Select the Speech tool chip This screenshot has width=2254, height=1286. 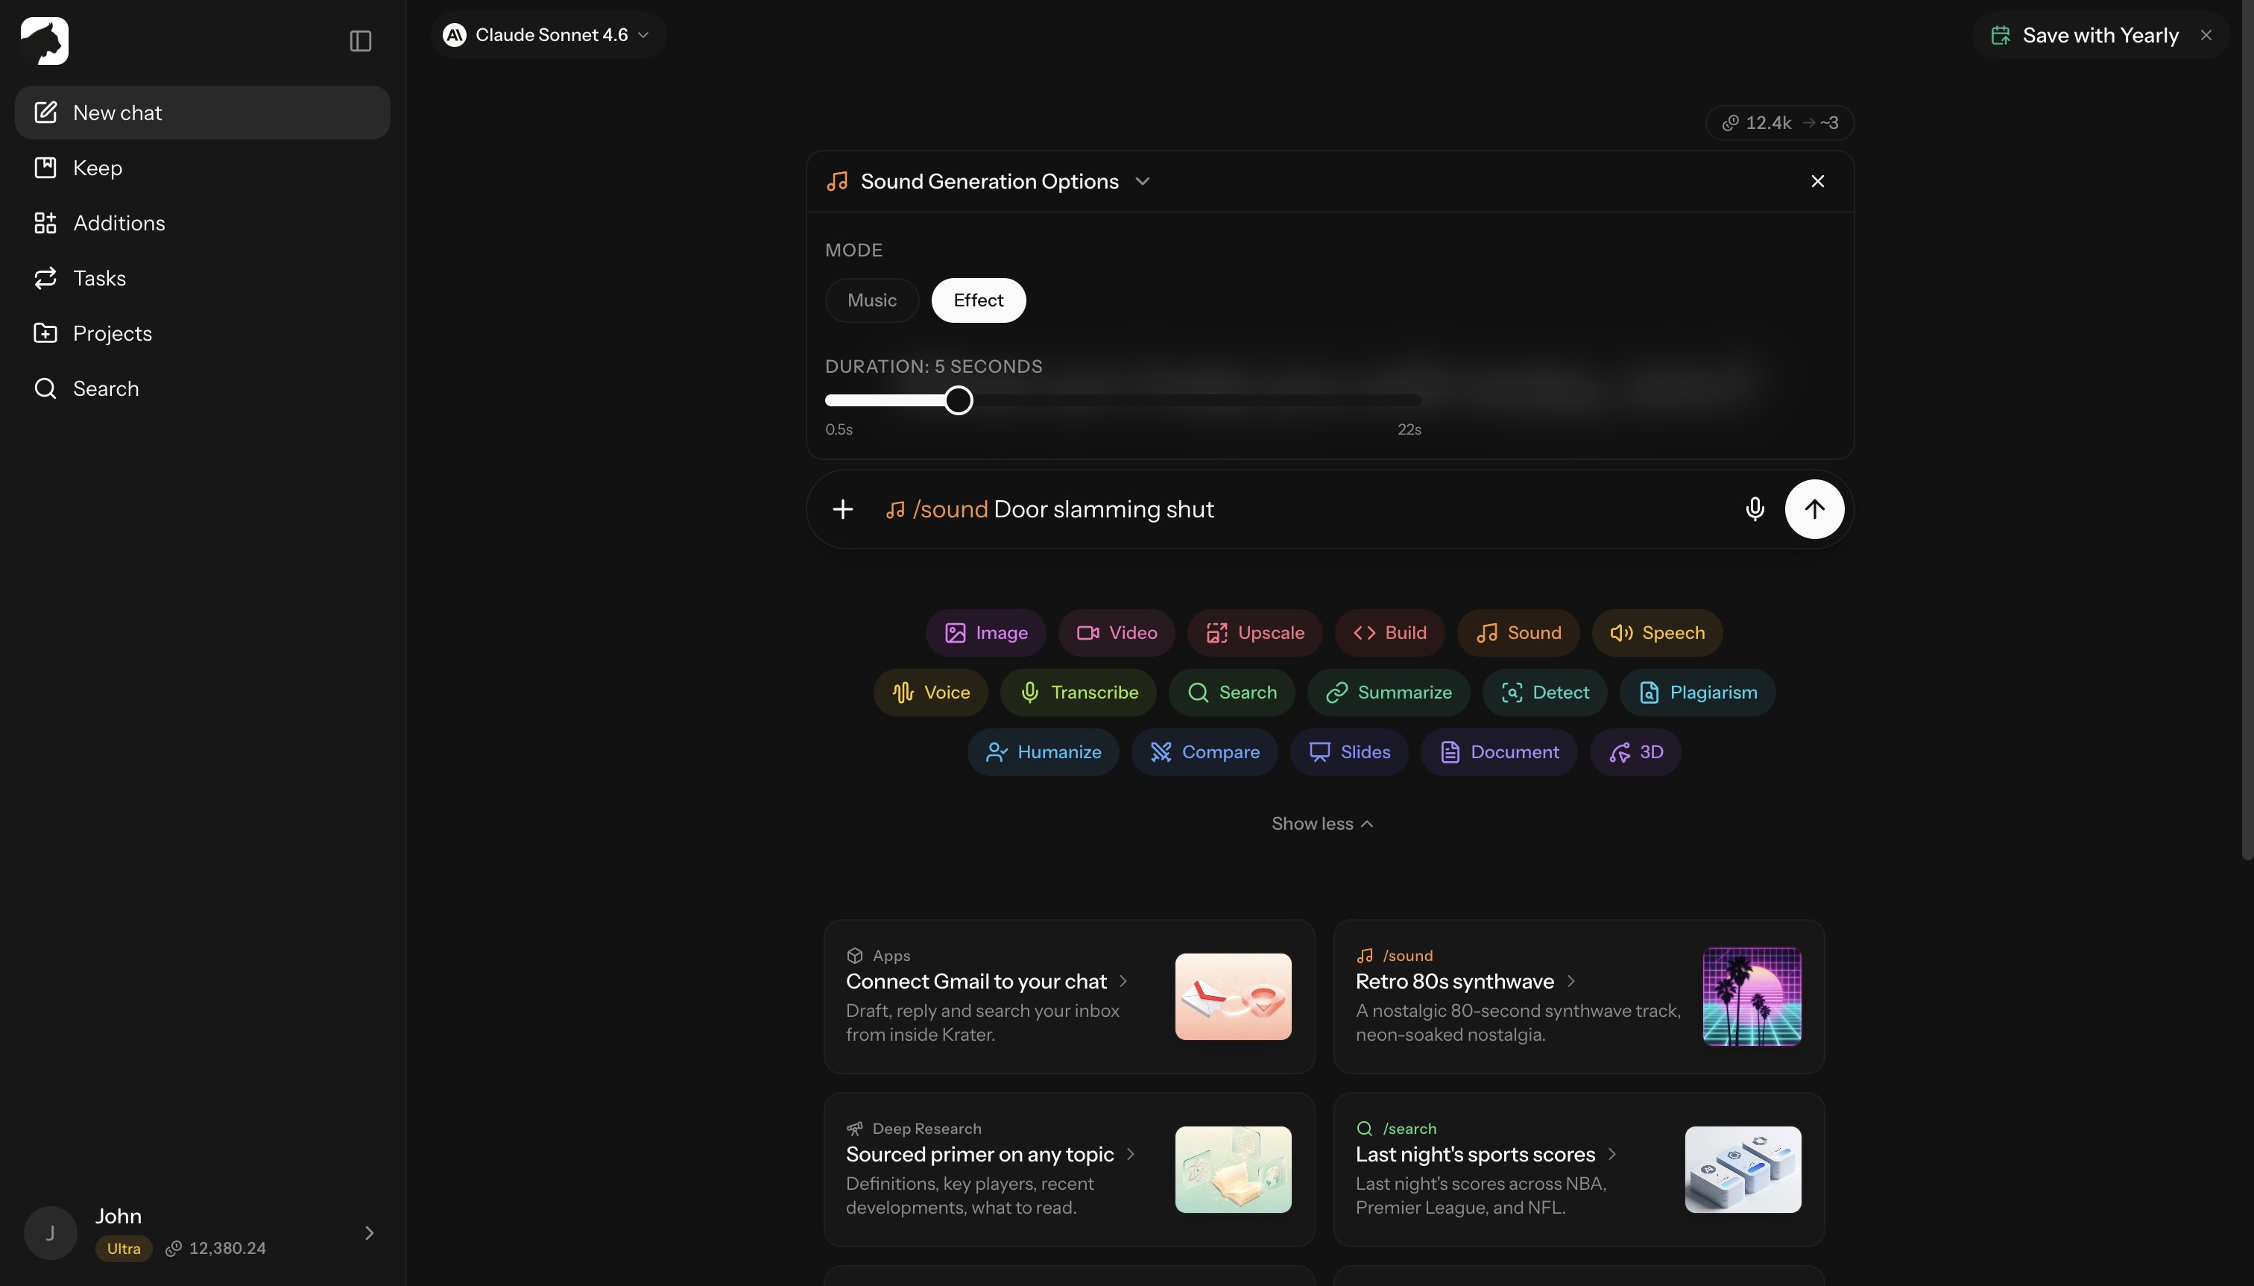coord(1656,632)
